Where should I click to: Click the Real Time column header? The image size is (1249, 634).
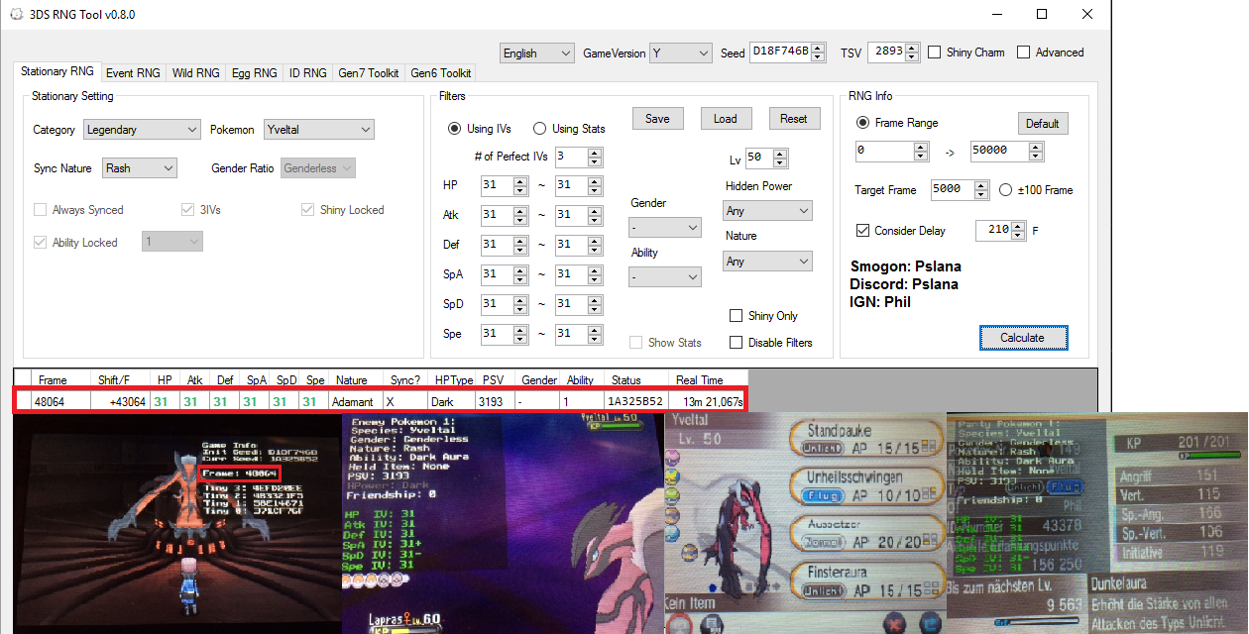tap(707, 380)
